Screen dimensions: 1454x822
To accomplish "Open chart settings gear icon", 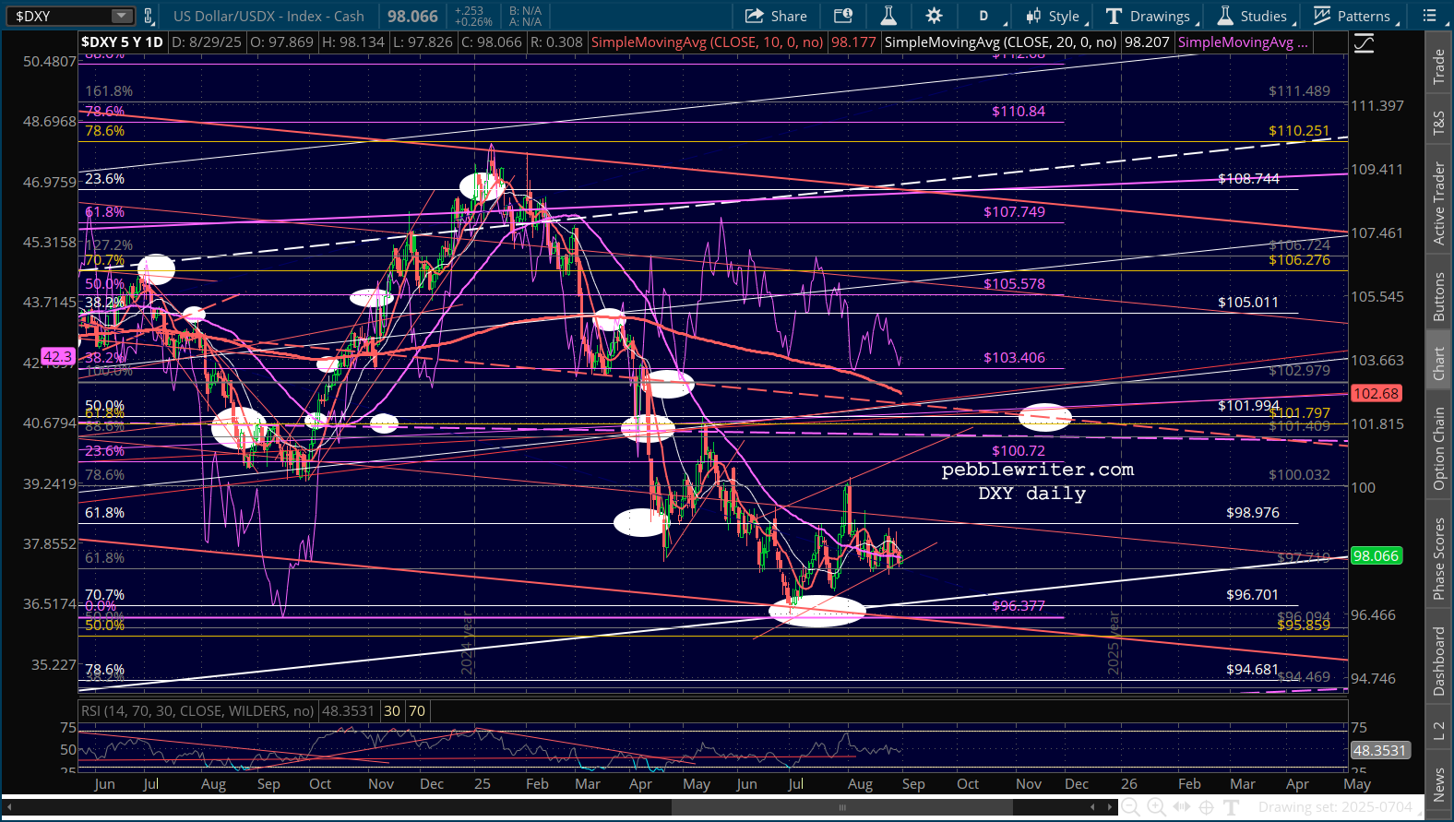I will point(935,16).
